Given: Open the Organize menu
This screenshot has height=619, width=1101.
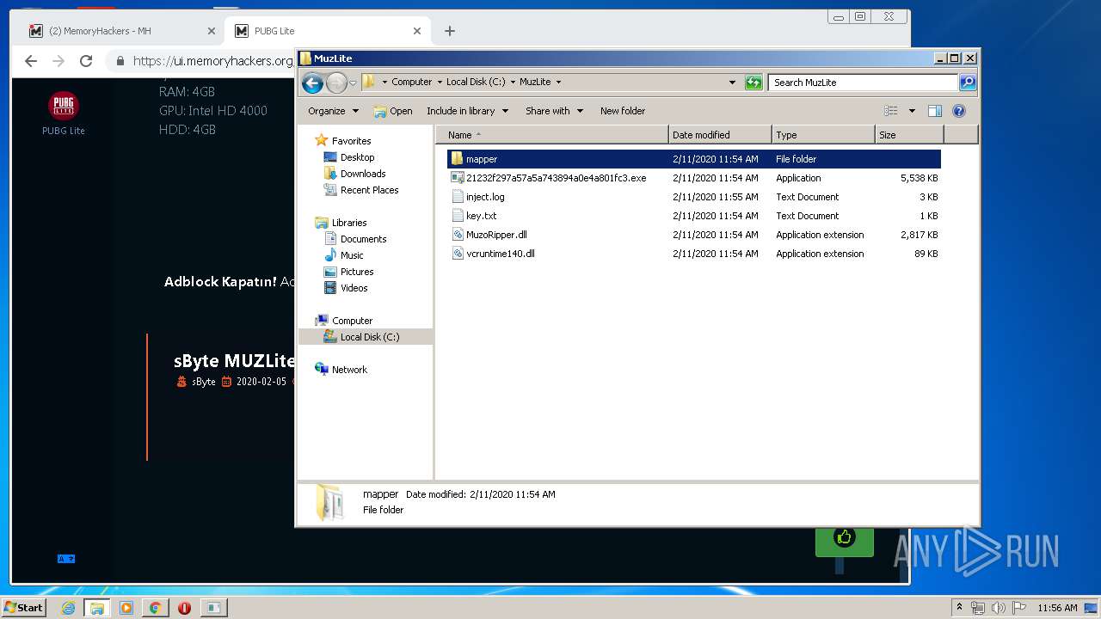Looking at the screenshot, I should [x=333, y=111].
